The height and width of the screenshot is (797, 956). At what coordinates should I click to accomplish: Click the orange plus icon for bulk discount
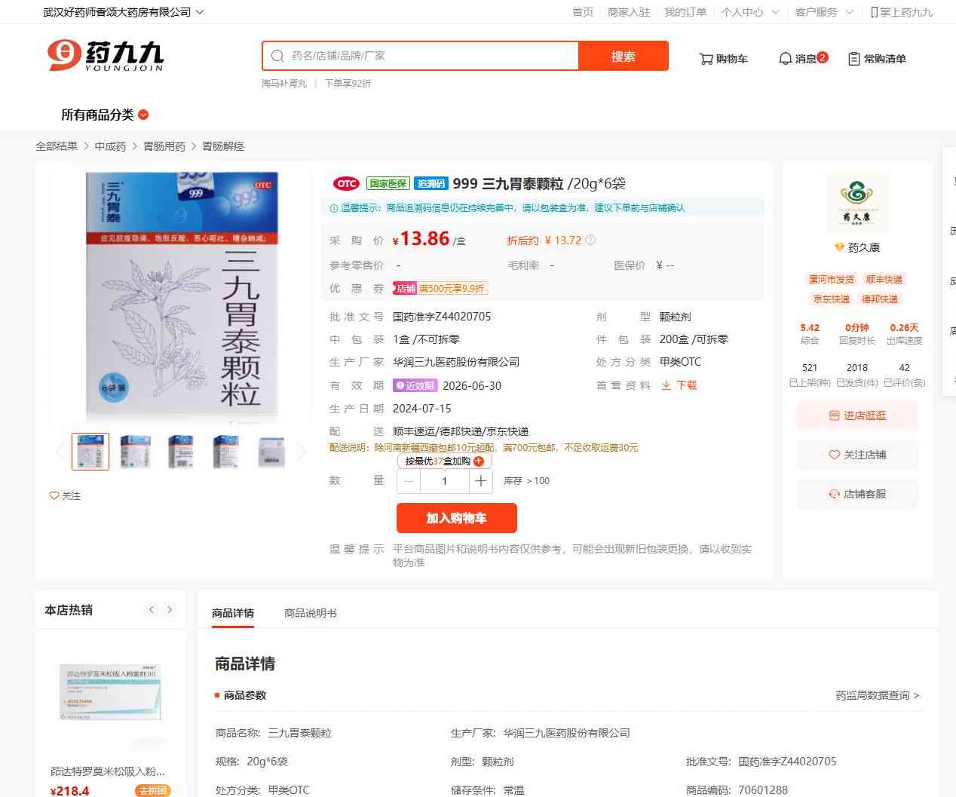(x=479, y=461)
